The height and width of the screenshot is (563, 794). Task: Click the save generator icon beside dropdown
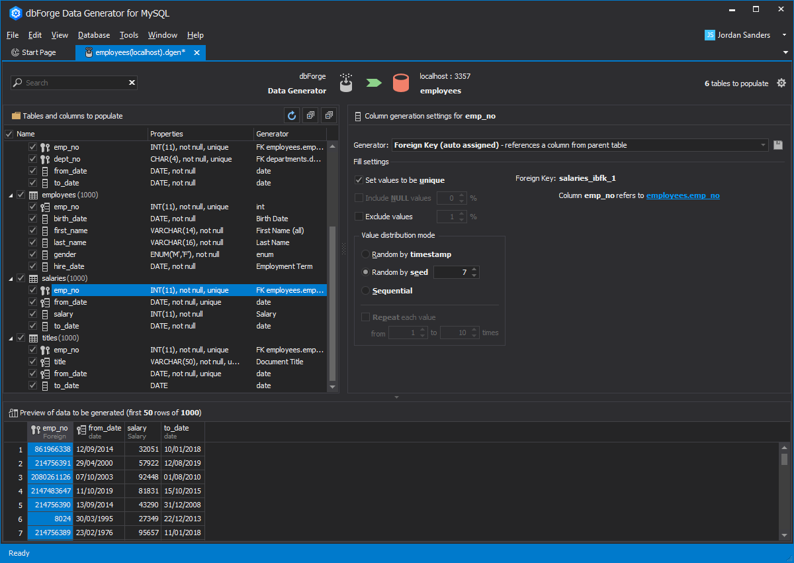[x=777, y=145]
